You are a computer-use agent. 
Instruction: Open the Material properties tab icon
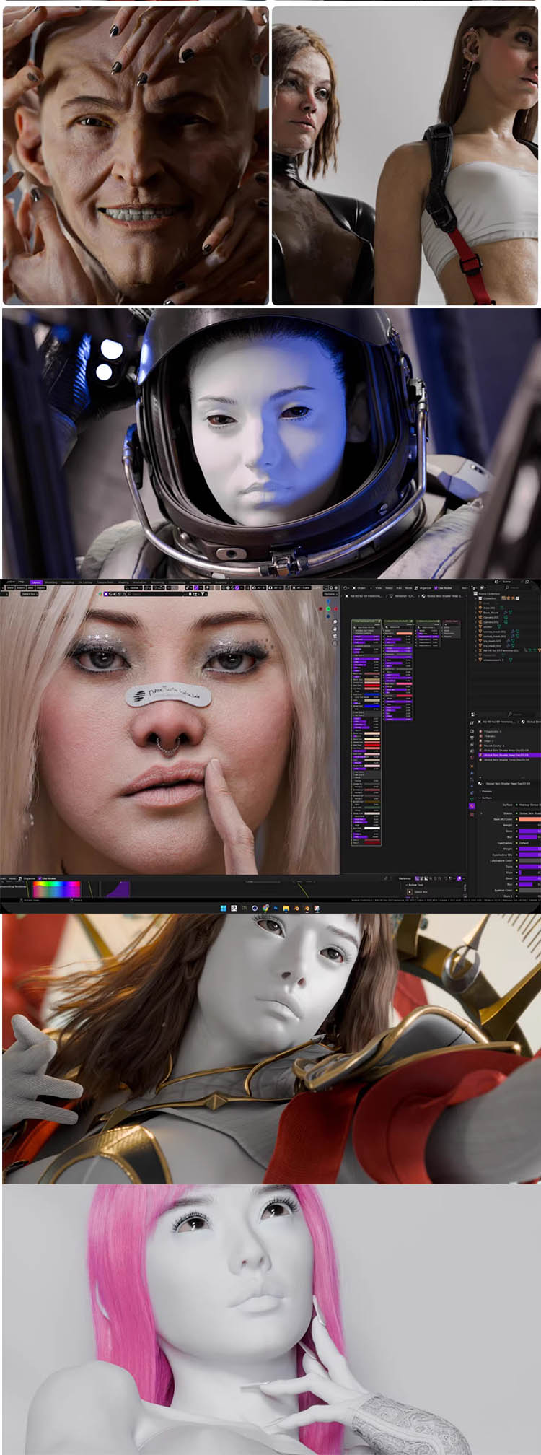click(472, 805)
